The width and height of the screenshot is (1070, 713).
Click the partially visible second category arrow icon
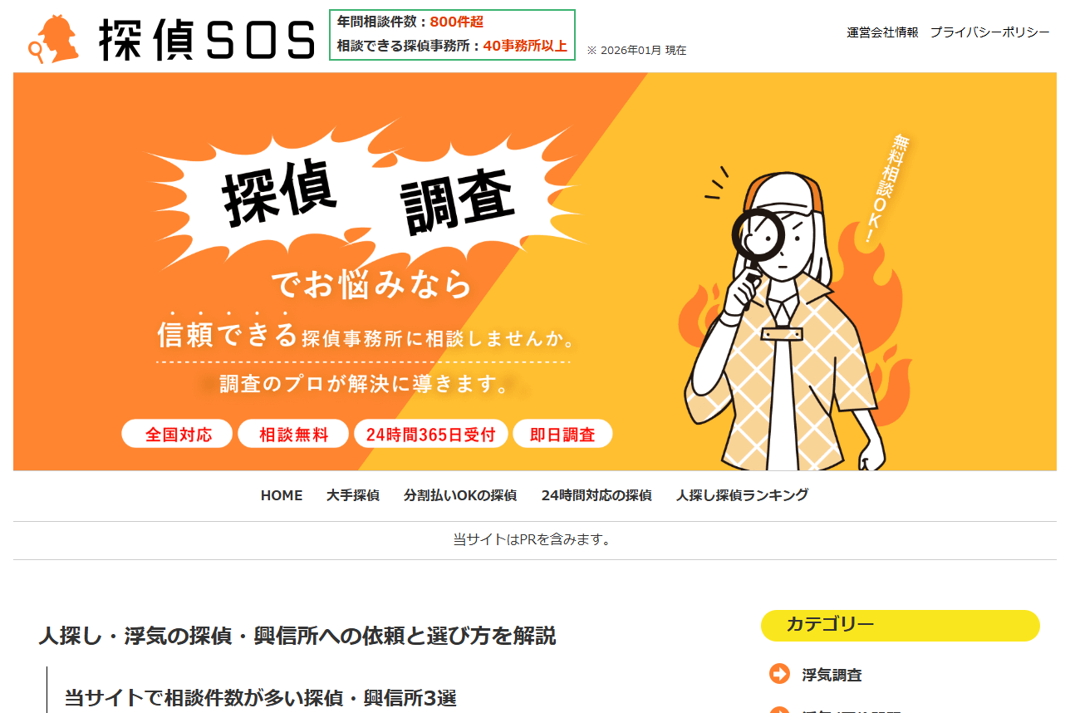[x=779, y=709]
